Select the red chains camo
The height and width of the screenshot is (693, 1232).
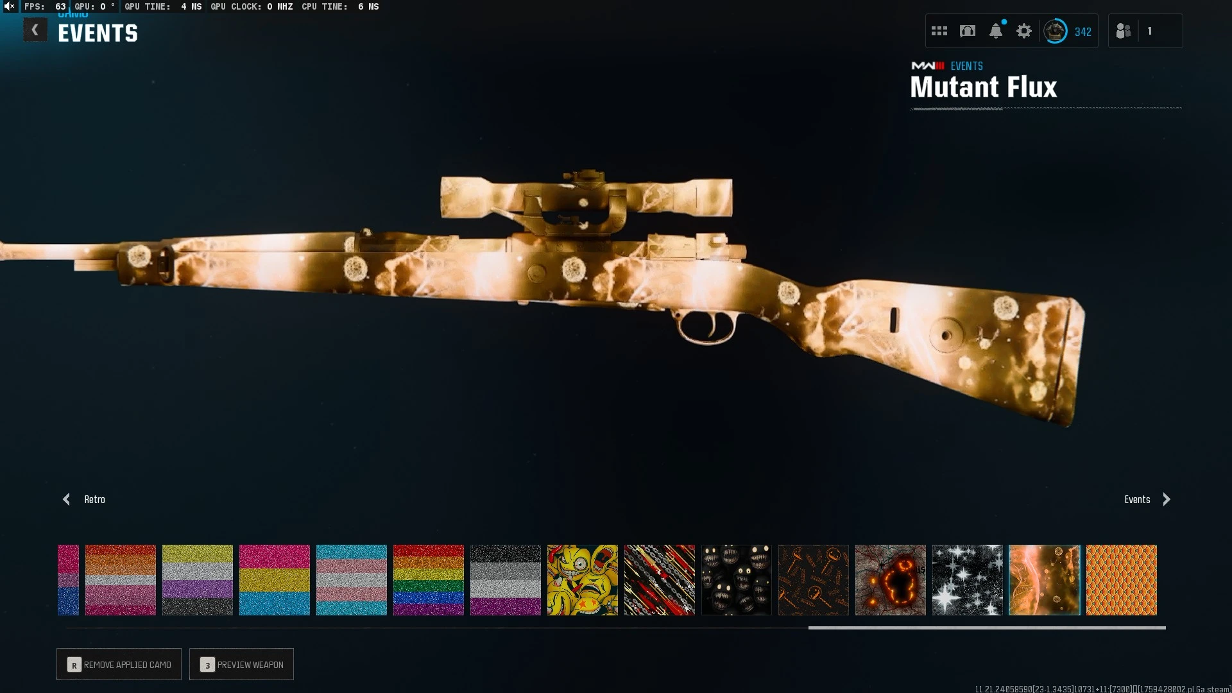(x=660, y=580)
